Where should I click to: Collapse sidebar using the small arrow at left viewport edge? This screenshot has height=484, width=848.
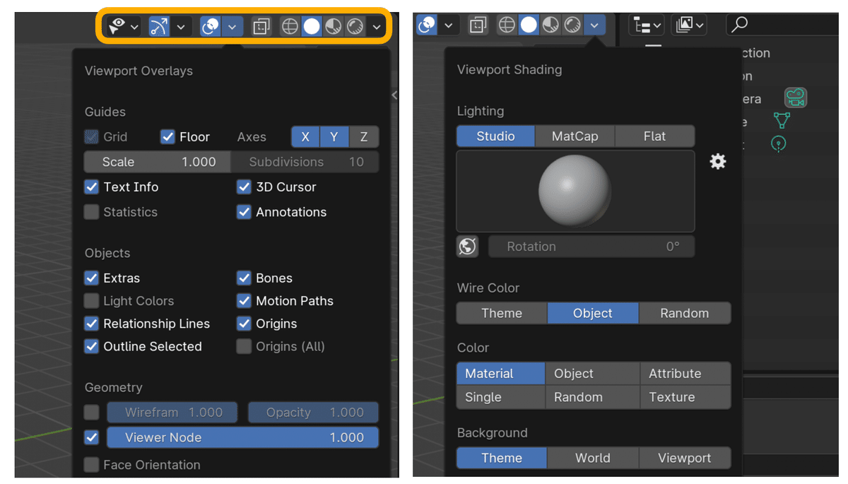(x=394, y=95)
